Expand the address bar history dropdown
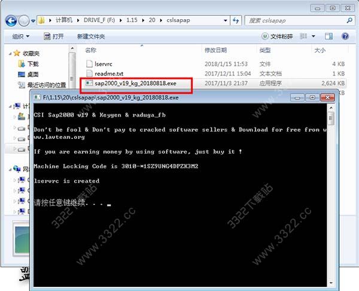This screenshot has height=291, width=359. [226, 20]
